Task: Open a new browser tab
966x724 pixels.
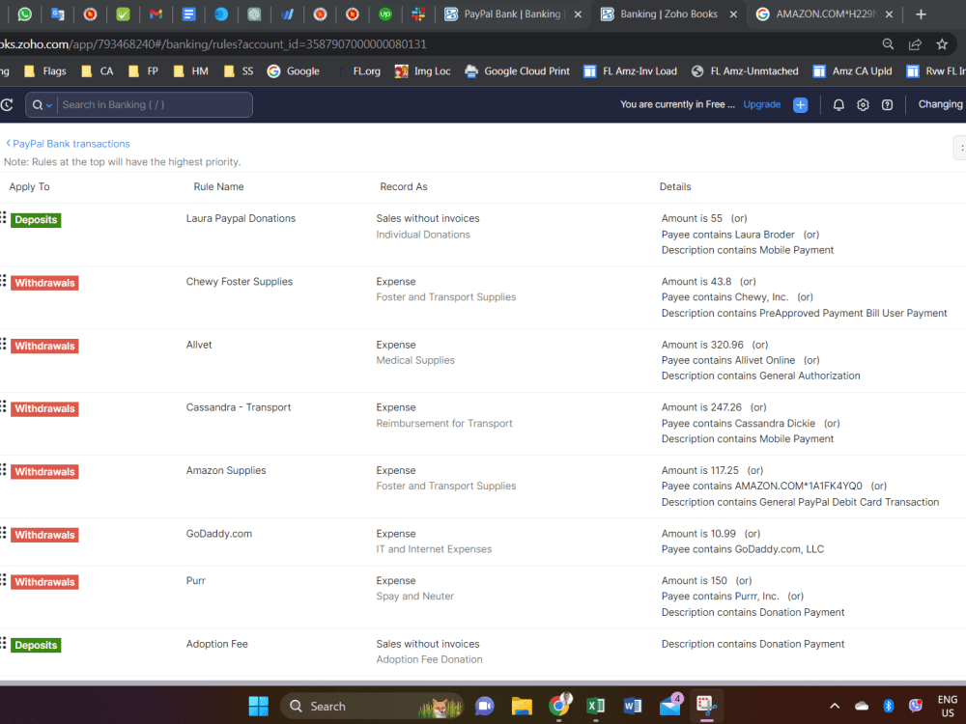Action: (x=921, y=14)
